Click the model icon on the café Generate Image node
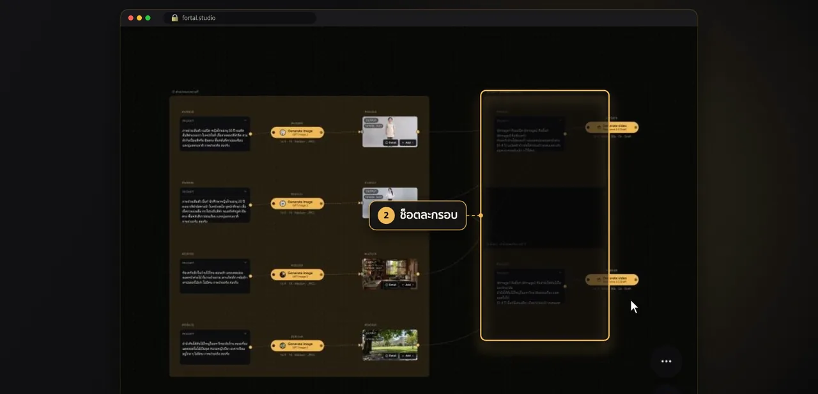818x394 pixels. tap(282, 274)
